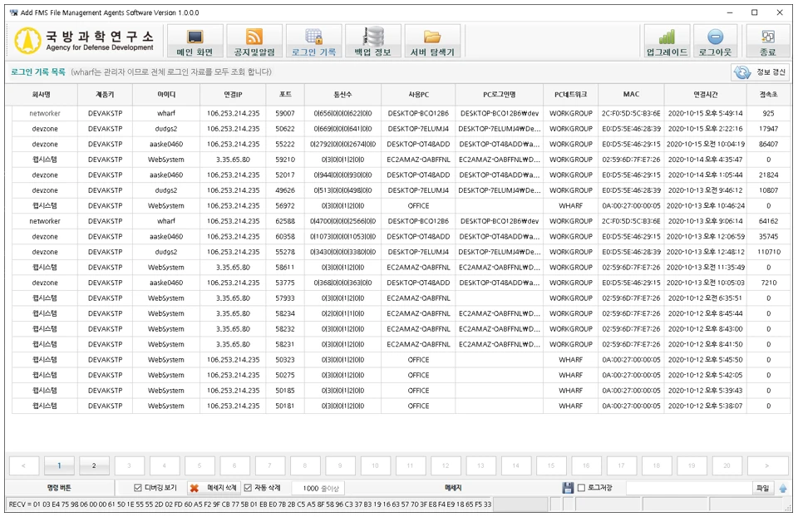Click the port 58231 cell
The image size is (798, 517).
[x=285, y=344]
